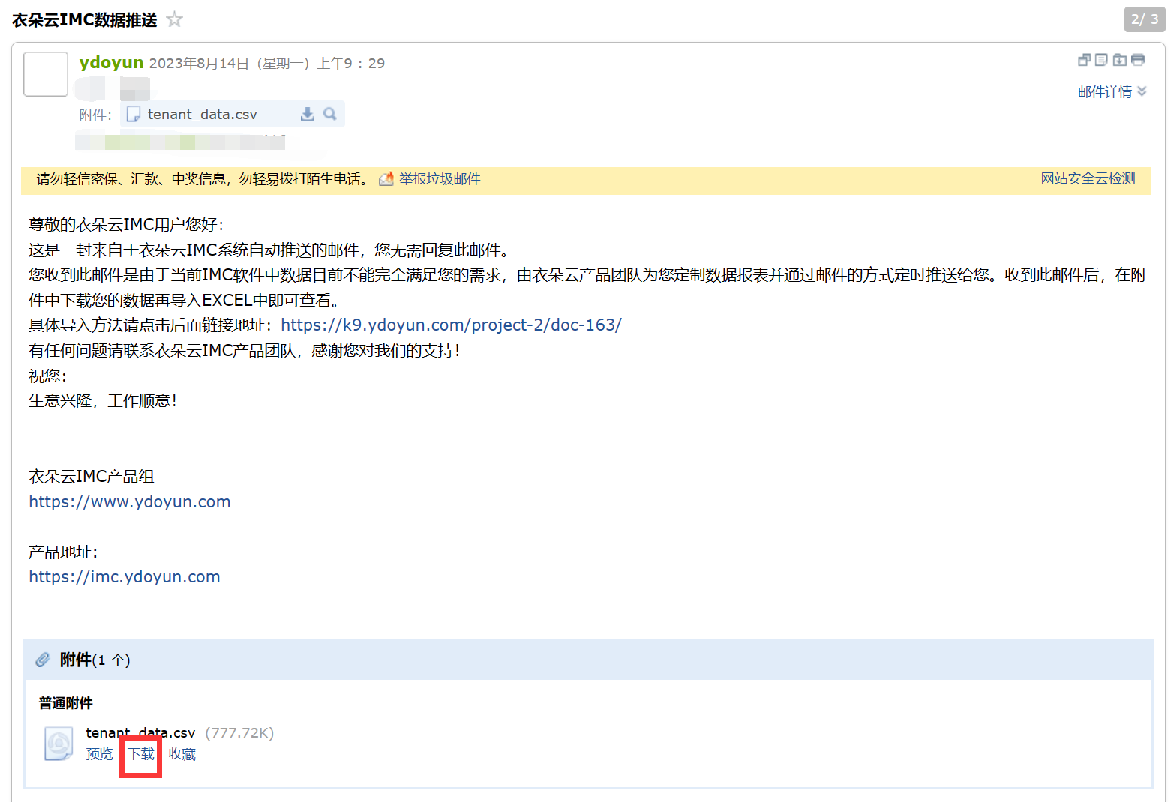Click the tenant_data.csv name in the 普通附件 list
The height and width of the screenshot is (802, 1171).
[140, 733]
